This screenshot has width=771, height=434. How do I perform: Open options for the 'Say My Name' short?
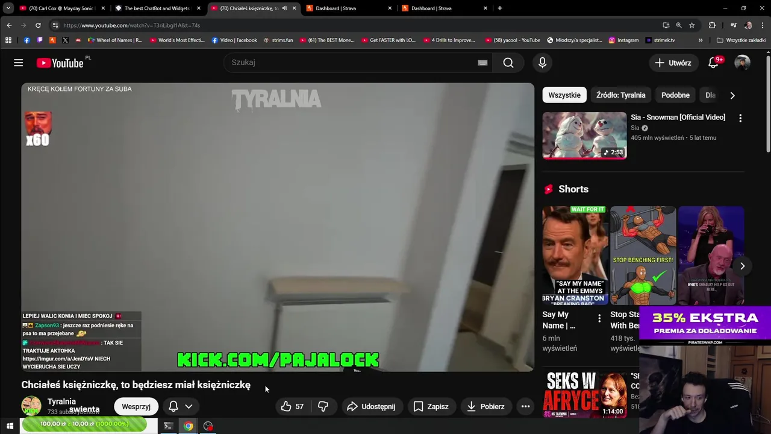(599, 318)
